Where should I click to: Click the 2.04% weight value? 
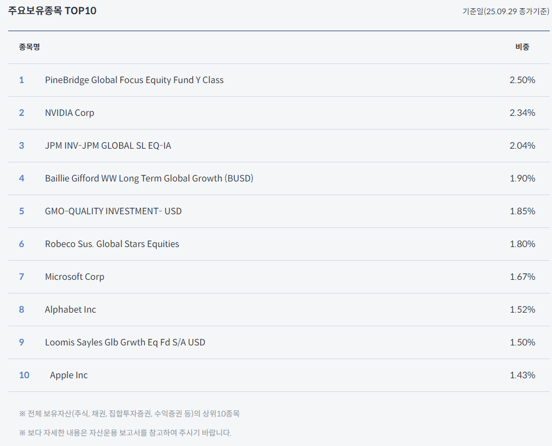pyautogui.click(x=522, y=145)
